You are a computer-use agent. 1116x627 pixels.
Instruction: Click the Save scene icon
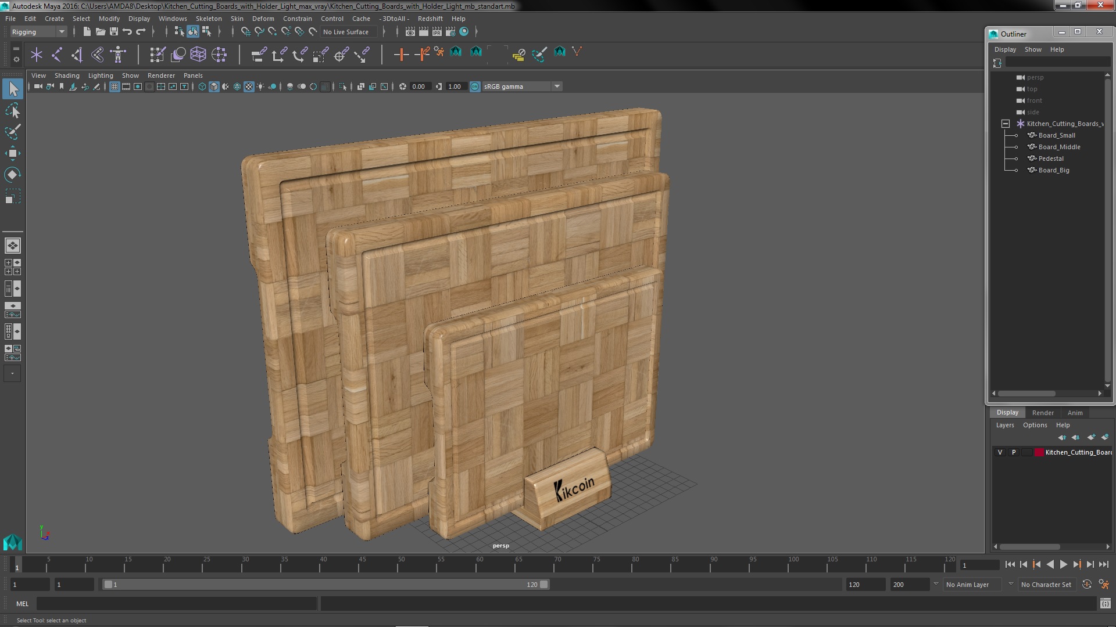(114, 32)
